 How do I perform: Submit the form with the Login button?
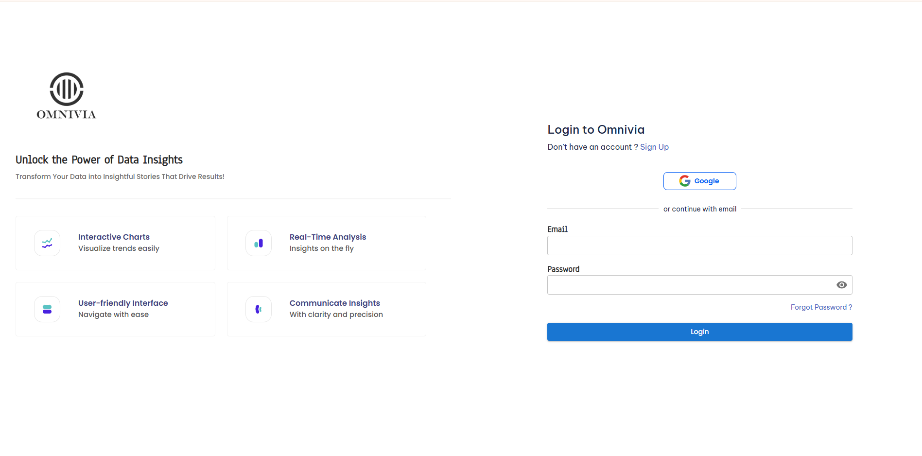(x=700, y=332)
